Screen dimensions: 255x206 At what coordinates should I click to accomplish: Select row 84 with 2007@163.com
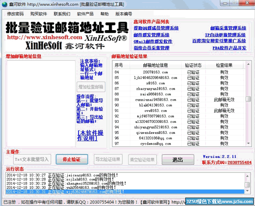(x=179, y=72)
